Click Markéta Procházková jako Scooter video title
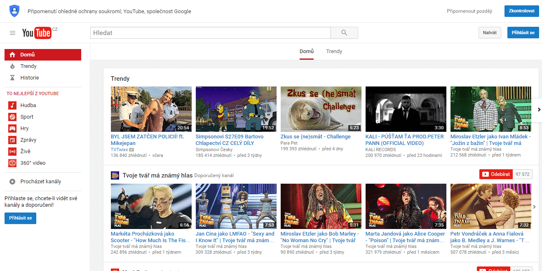 click(150, 237)
